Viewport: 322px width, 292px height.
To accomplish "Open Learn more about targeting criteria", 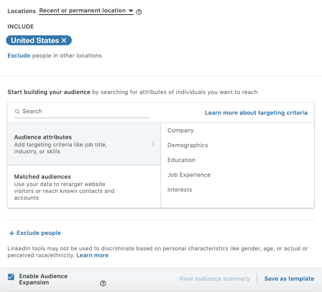I will 256,113.
